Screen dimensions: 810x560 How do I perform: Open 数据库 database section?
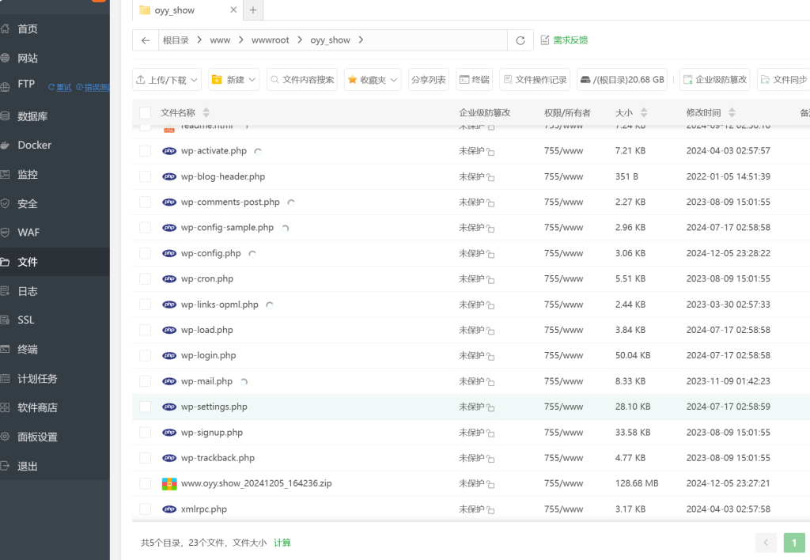point(32,116)
